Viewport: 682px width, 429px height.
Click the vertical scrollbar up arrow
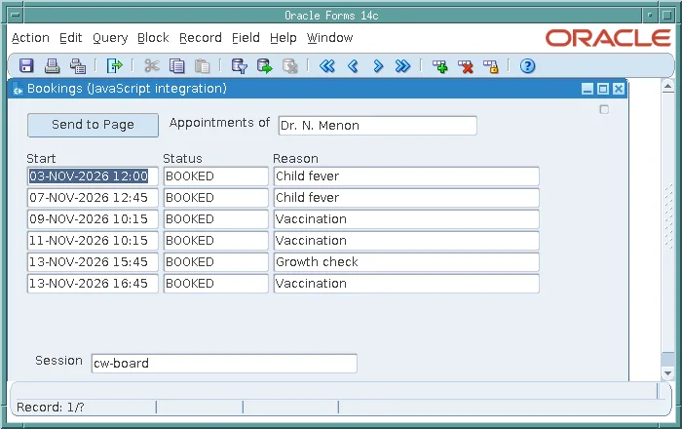point(668,87)
